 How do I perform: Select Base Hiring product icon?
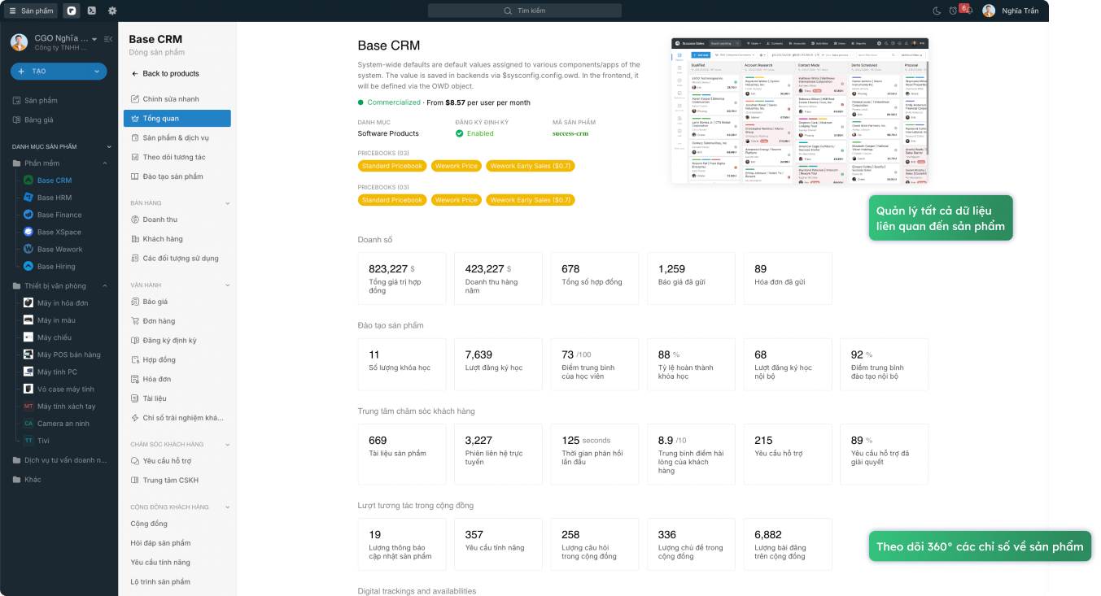point(28,266)
